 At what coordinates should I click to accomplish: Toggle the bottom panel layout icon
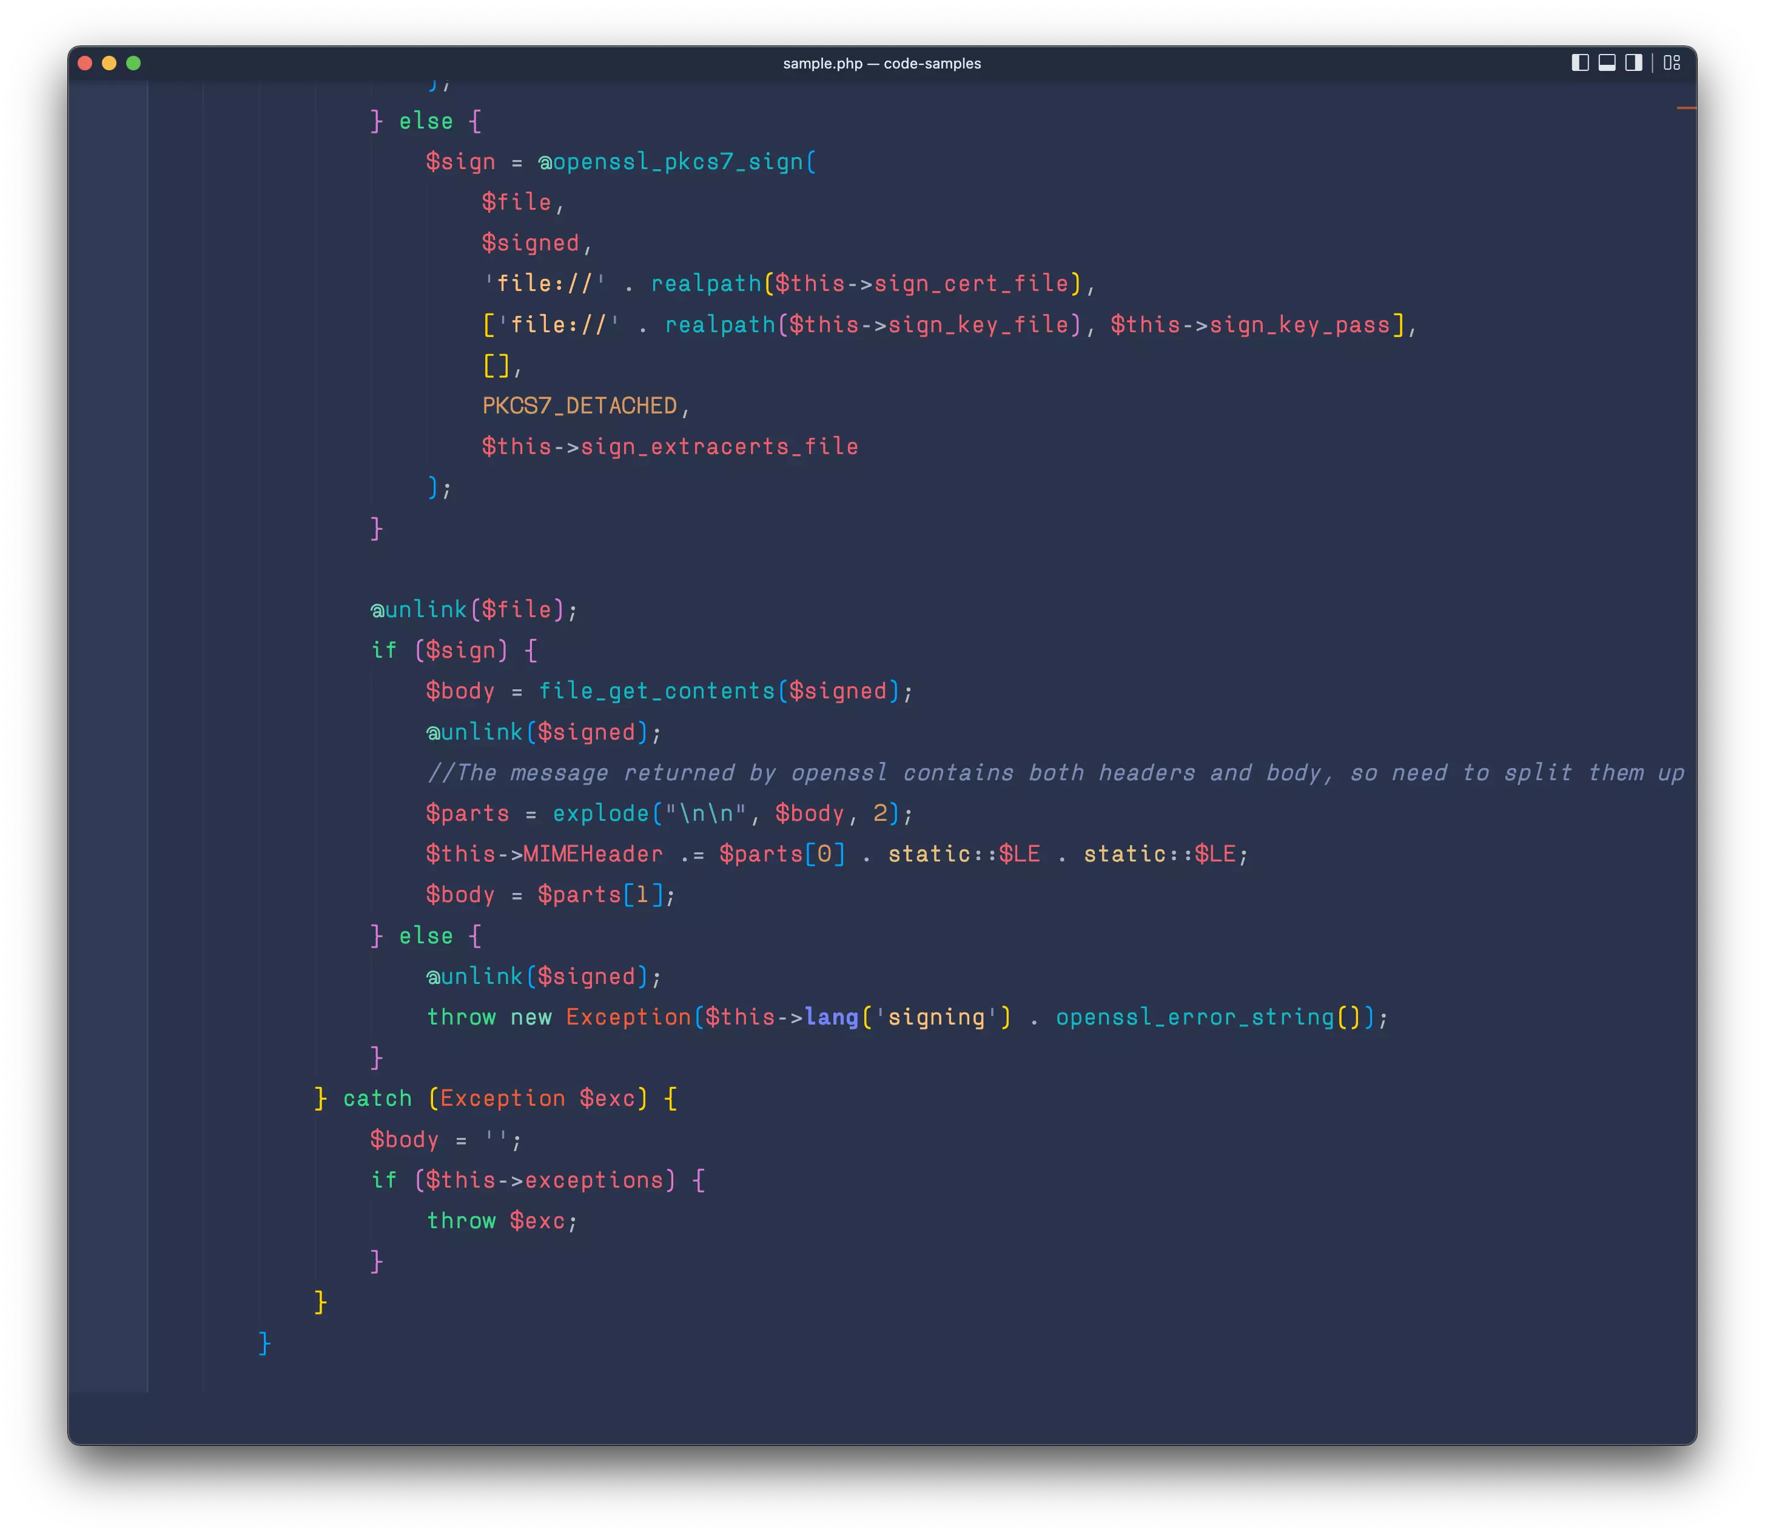point(1607,62)
